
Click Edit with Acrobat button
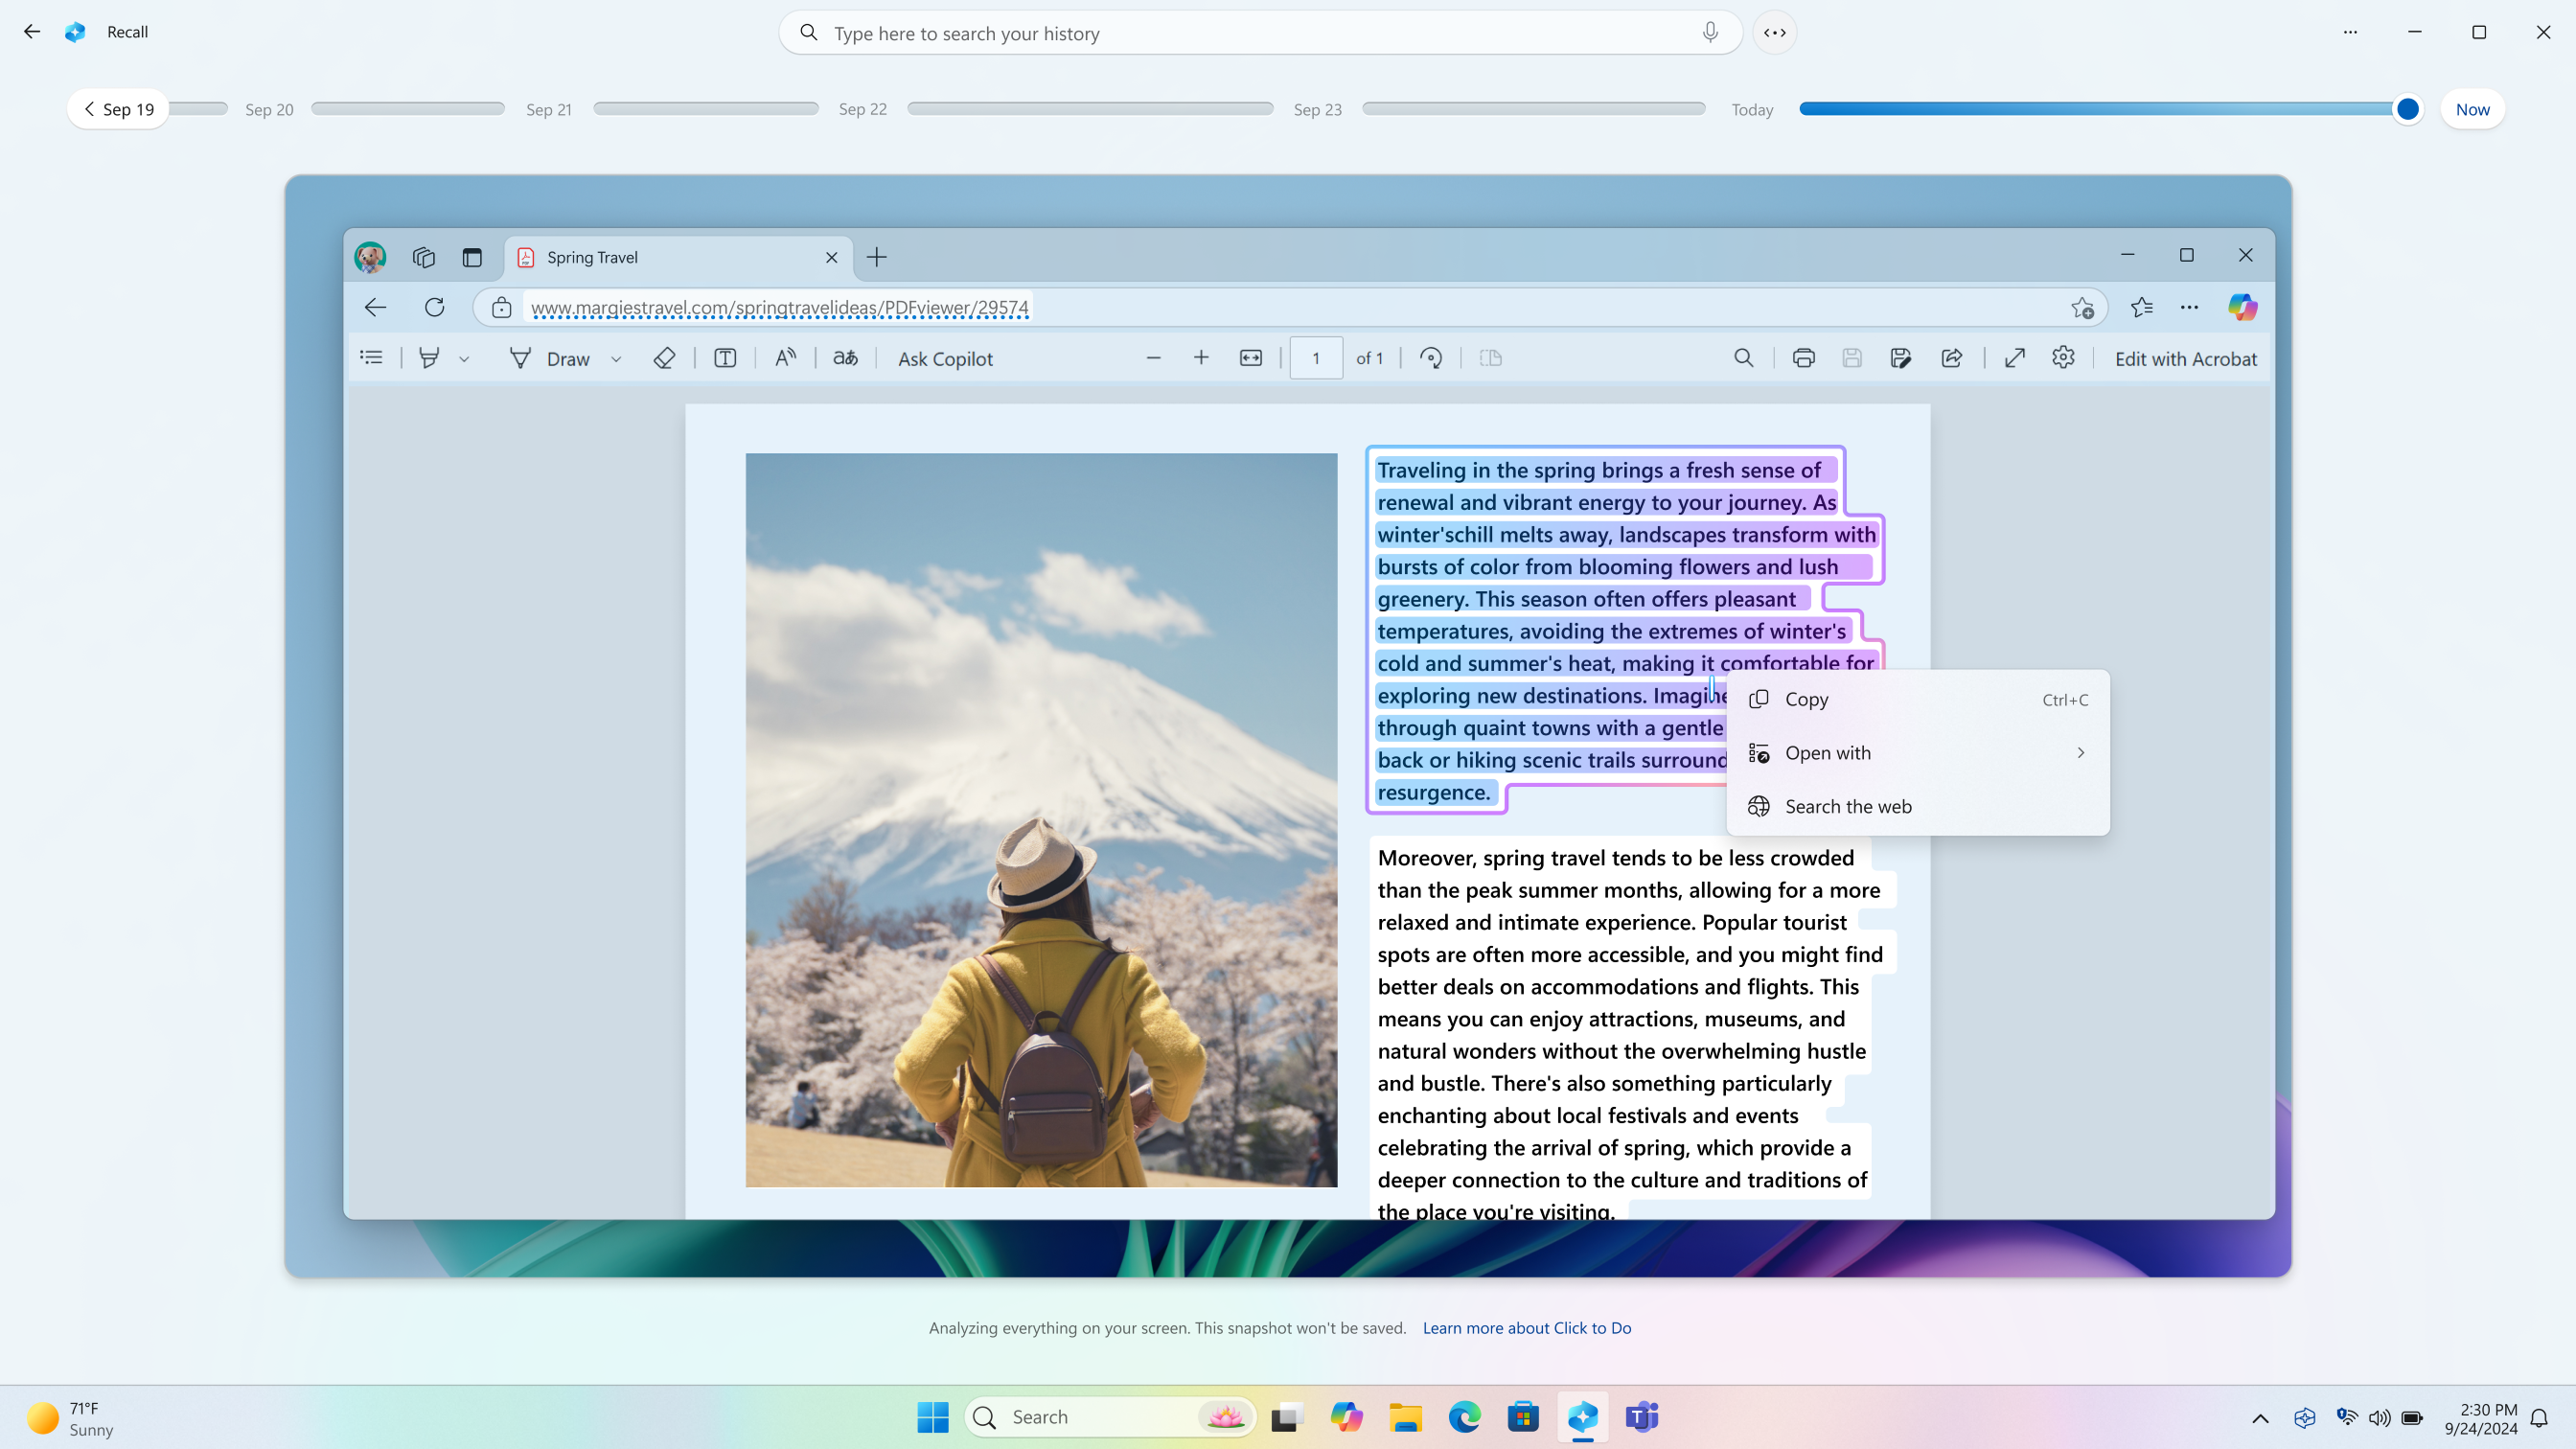click(x=2187, y=357)
